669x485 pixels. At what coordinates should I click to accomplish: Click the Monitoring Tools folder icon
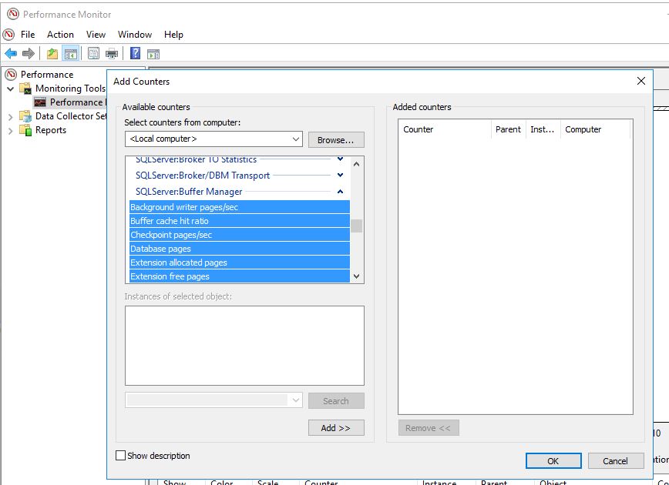(x=25, y=89)
